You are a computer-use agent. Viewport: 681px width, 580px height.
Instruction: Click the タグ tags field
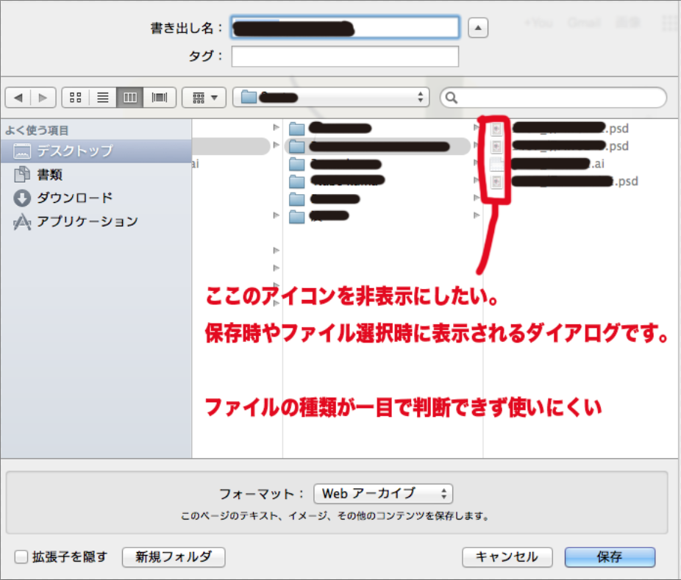coord(345,57)
